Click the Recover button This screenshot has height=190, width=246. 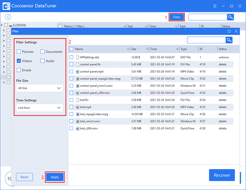click(222, 175)
